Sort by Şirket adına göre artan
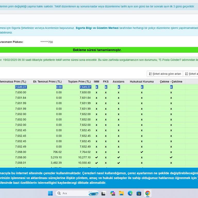 click(x=165, y=74)
